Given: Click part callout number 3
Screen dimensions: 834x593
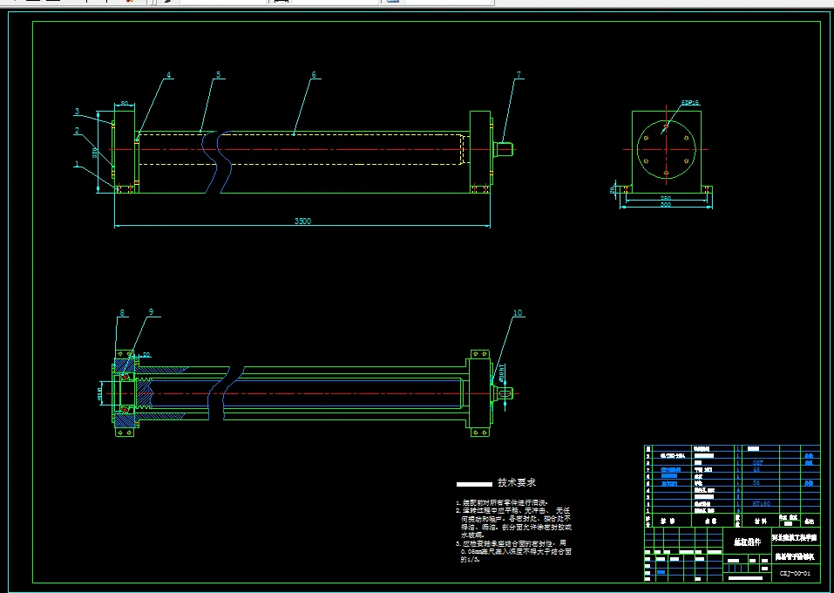Looking at the screenshot, I should [77, 112].
